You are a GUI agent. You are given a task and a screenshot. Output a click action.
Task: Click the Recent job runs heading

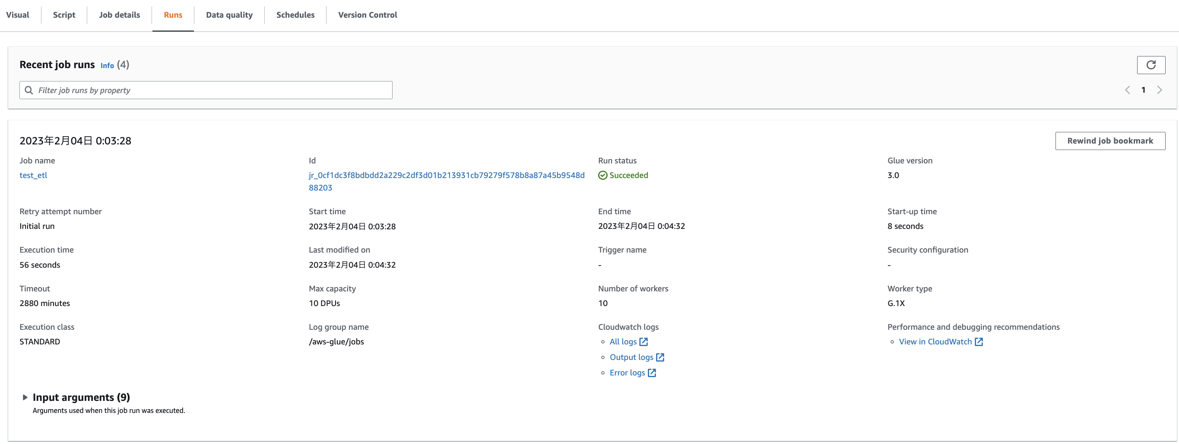pos(57,64)
